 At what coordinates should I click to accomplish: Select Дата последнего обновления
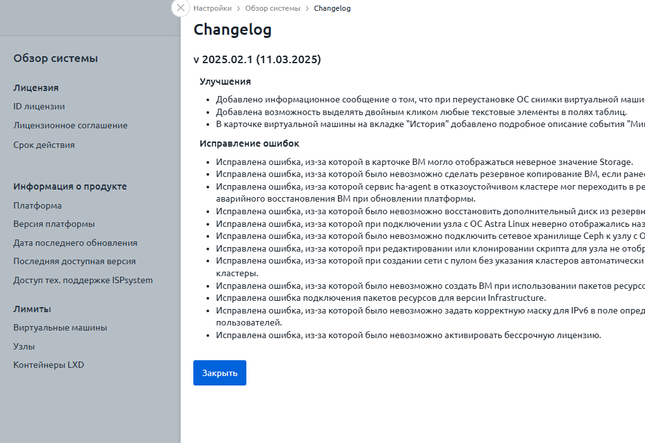75,243
